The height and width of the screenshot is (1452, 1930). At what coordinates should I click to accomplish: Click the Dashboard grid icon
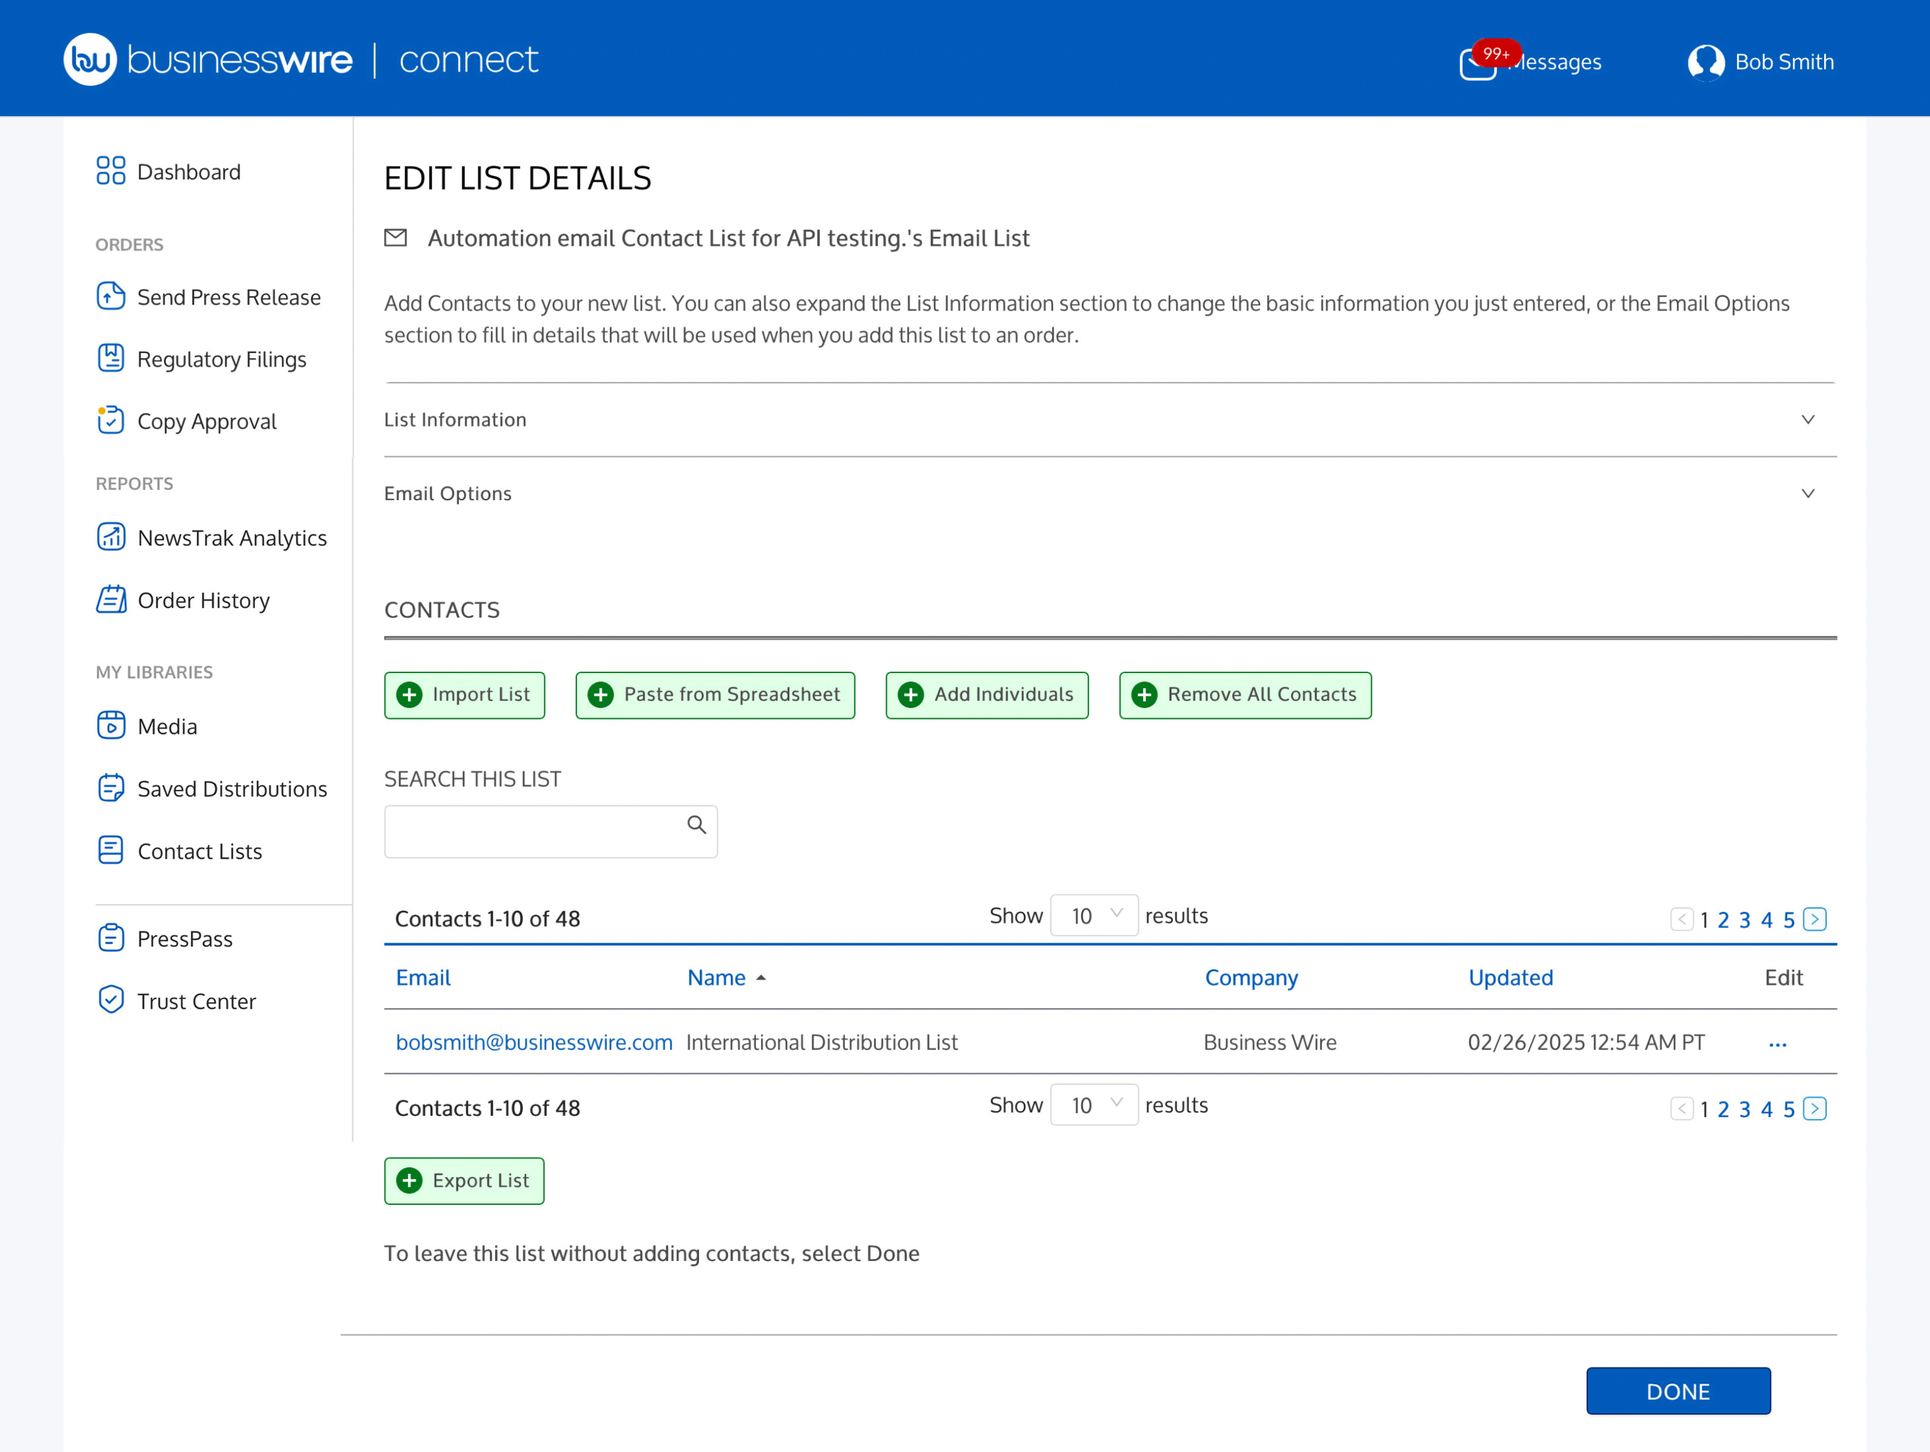coord(111,171)
